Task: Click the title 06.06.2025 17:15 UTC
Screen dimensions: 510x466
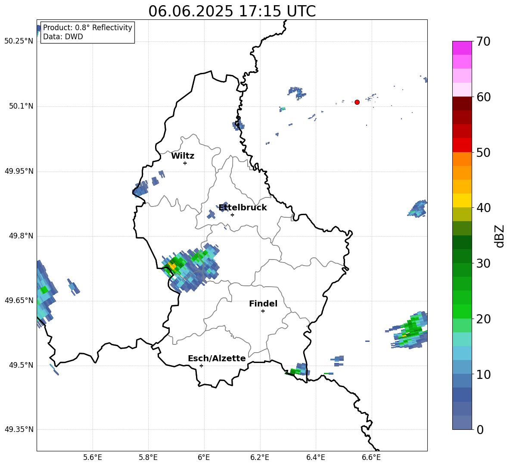Action: 232,11
